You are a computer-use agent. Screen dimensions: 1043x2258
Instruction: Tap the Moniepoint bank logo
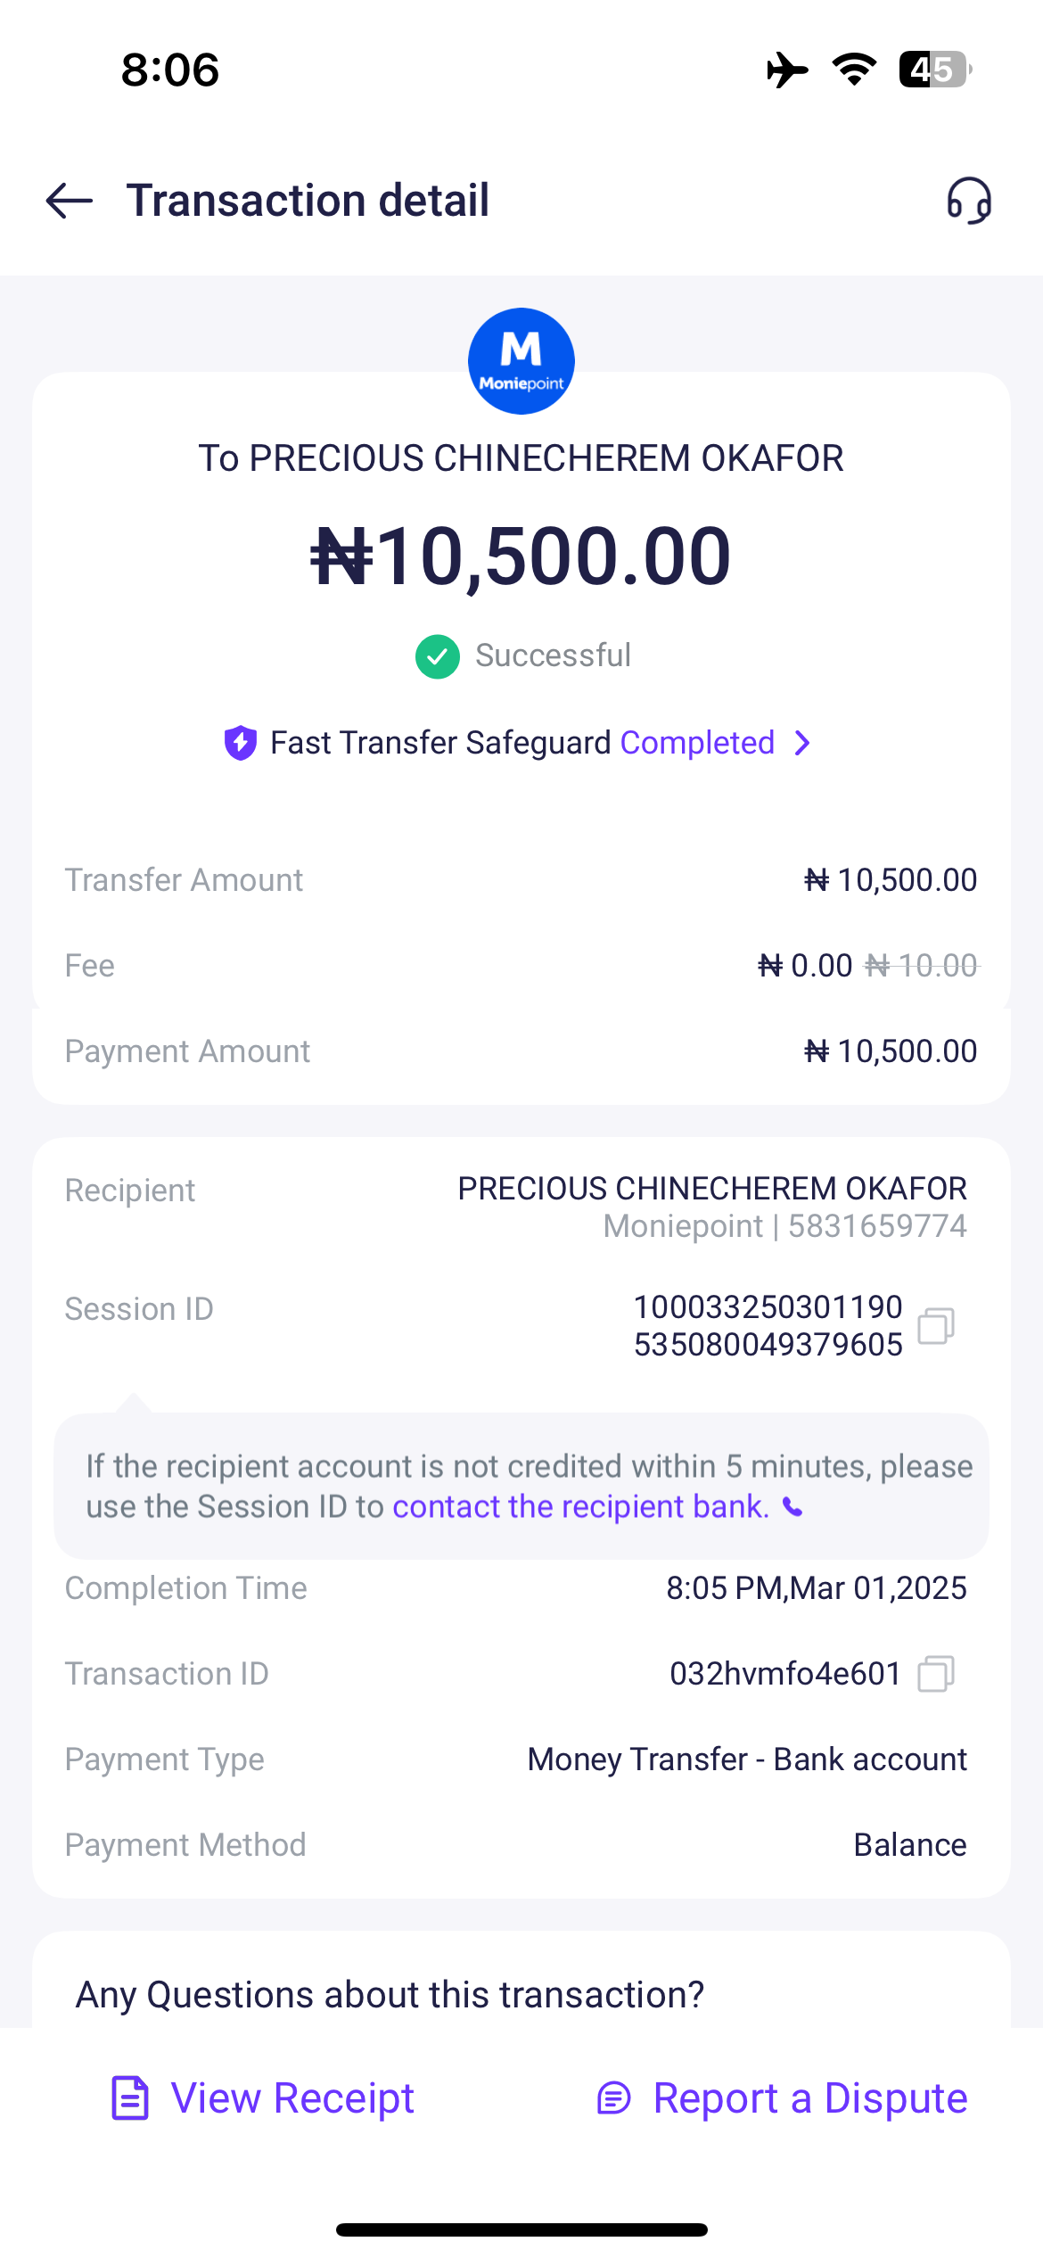[x=521, y=361]
